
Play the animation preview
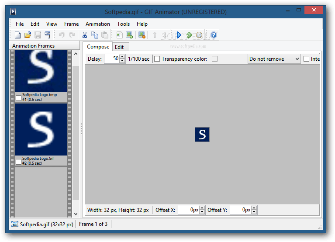179,35
